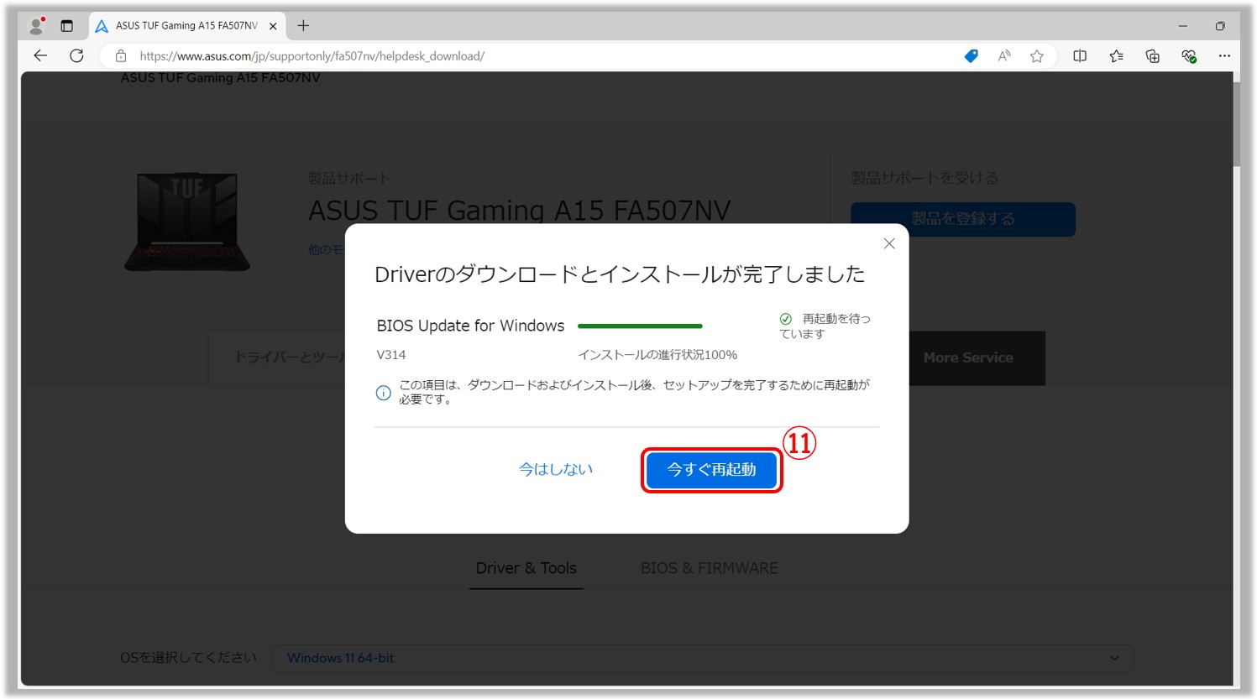The width and height of the screenshot is (1257, 699).
Task: Click the info icon beside restart notice
Action: [x=383, y=393]
